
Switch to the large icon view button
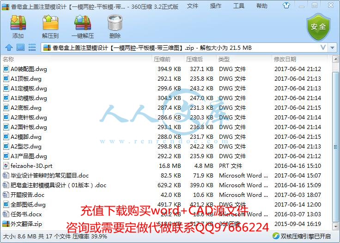point(20,47)
